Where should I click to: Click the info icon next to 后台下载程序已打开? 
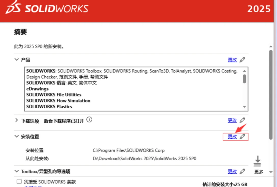point(90,120)
